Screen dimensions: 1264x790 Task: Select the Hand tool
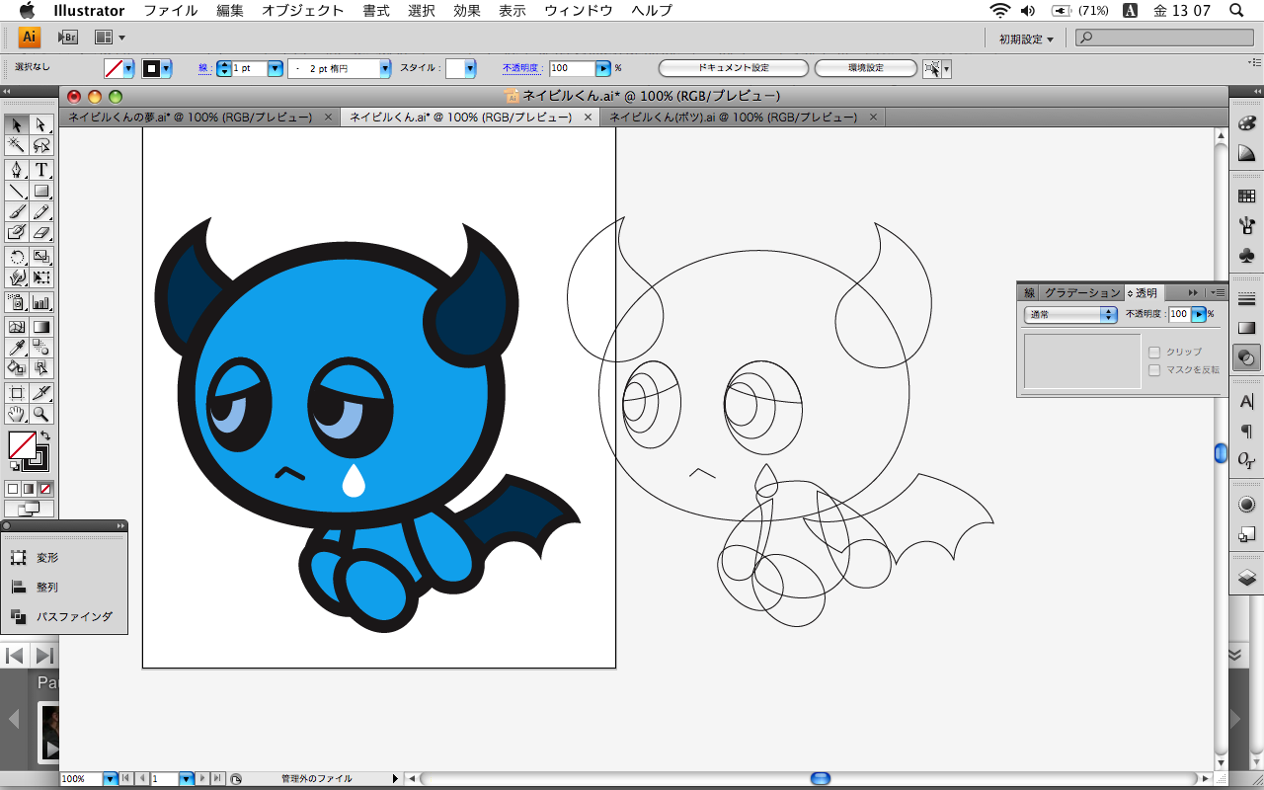pos(17,414)
